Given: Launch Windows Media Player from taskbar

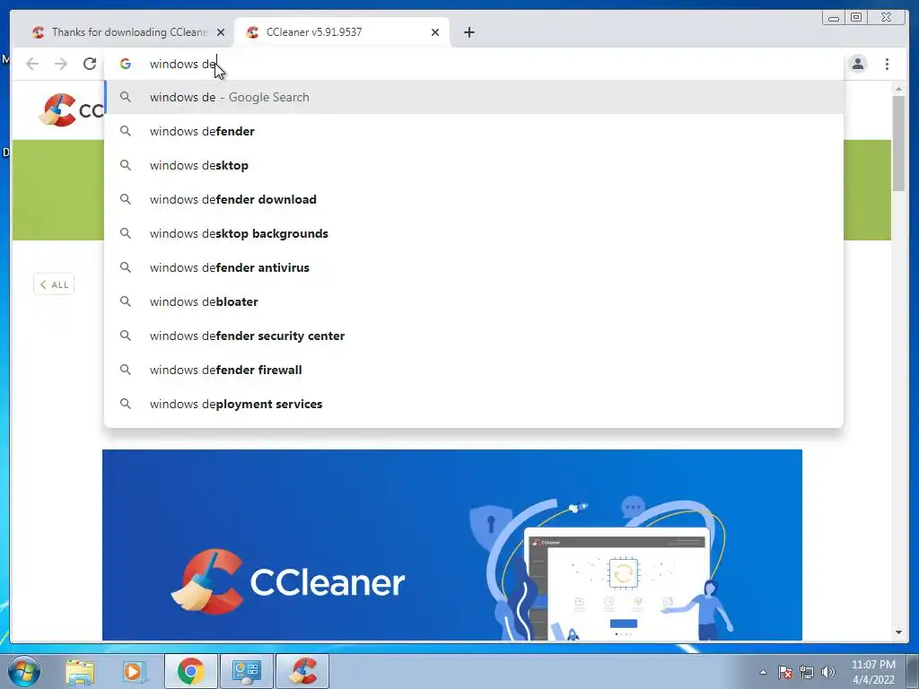Looking at the screenshot, I should 135,671.
